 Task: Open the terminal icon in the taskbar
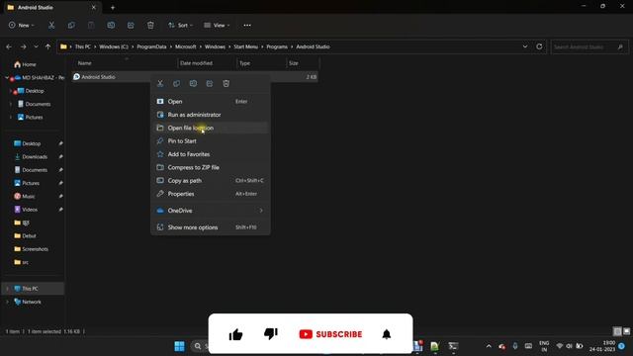coord(453,346)
